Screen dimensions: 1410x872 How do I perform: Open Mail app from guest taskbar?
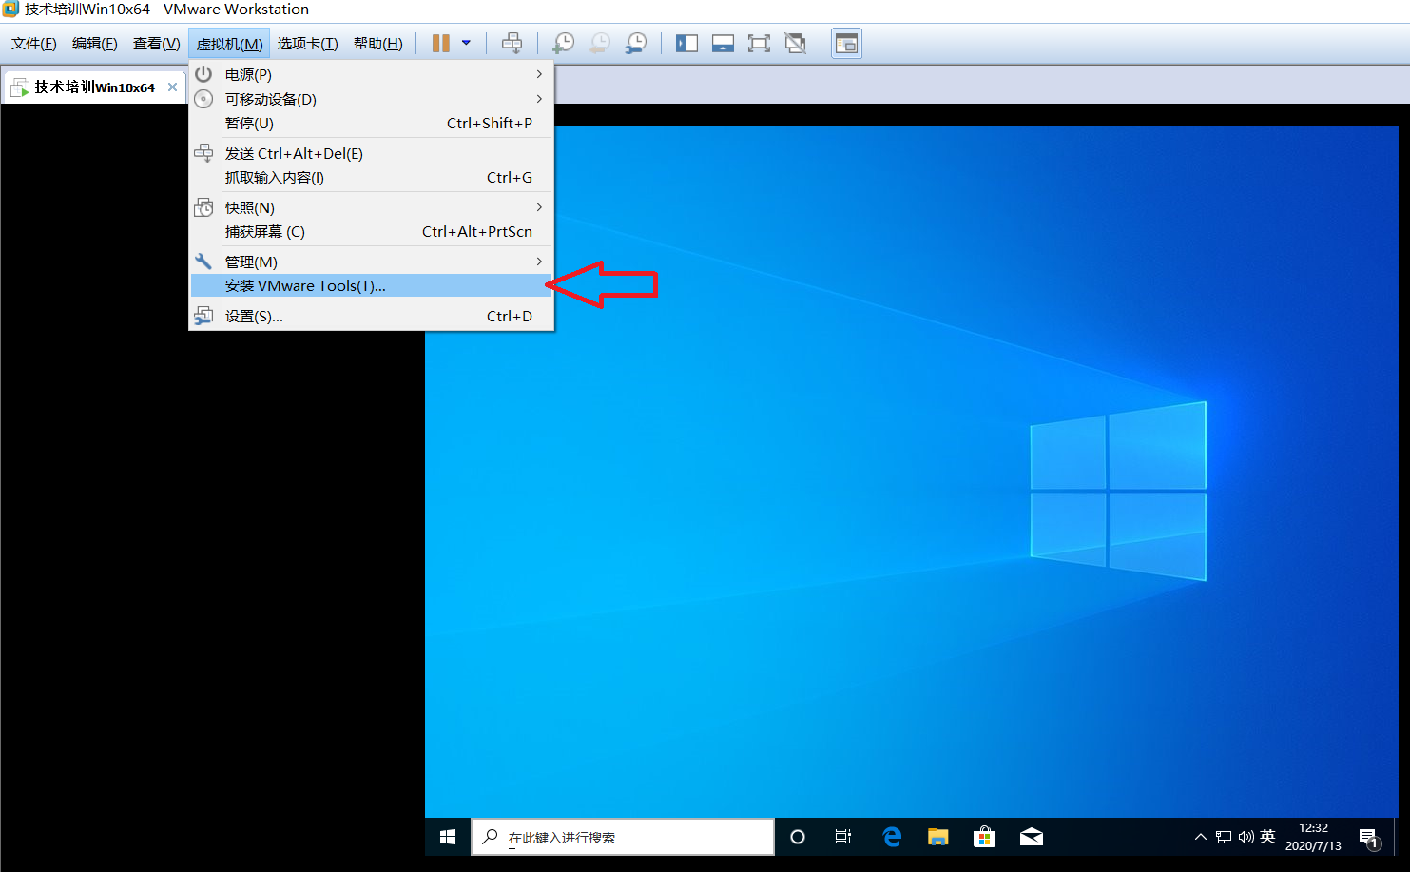click(x=1032, y=837)
